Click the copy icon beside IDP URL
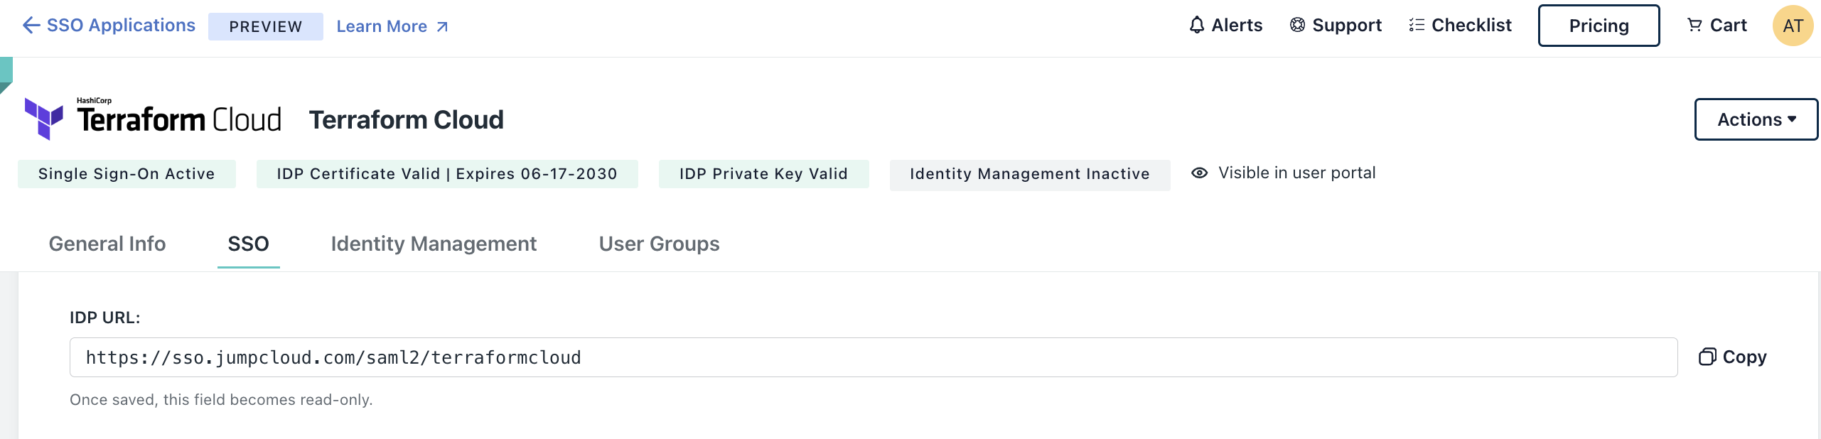The width and height of the screenshot is (1821, 439). click(x=1707, y=357)
